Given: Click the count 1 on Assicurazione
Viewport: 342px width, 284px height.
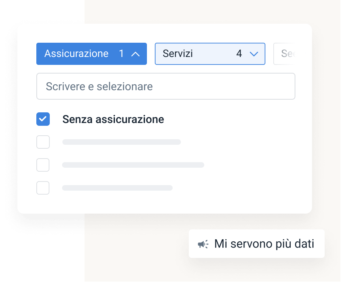Looking at the screenshot, I should [122, 54].
